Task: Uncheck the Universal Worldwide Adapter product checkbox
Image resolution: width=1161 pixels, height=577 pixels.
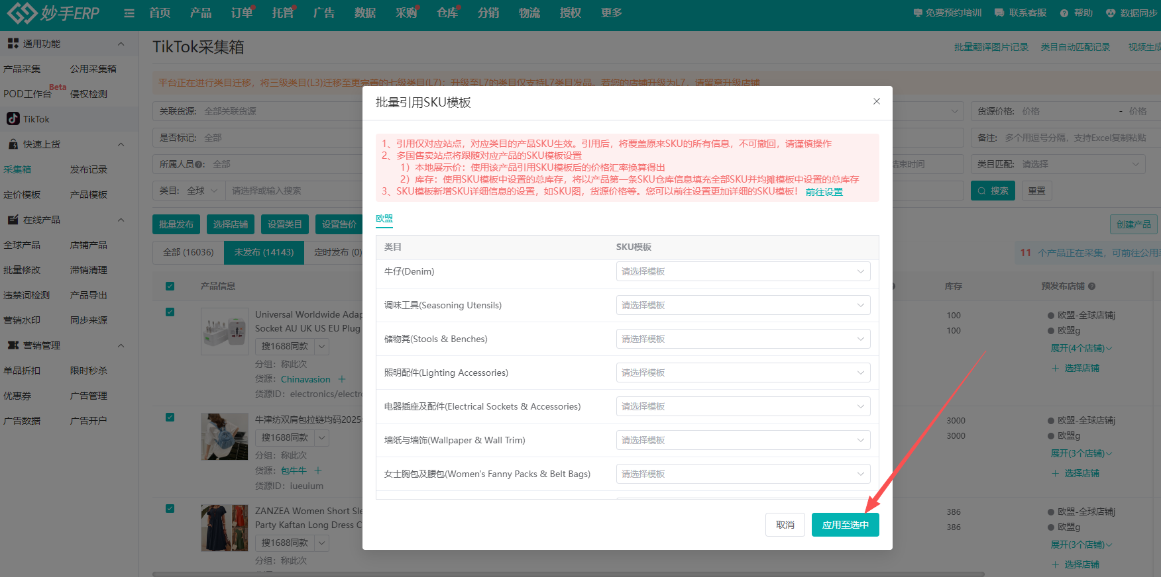Action: click(x=170, y=312)
